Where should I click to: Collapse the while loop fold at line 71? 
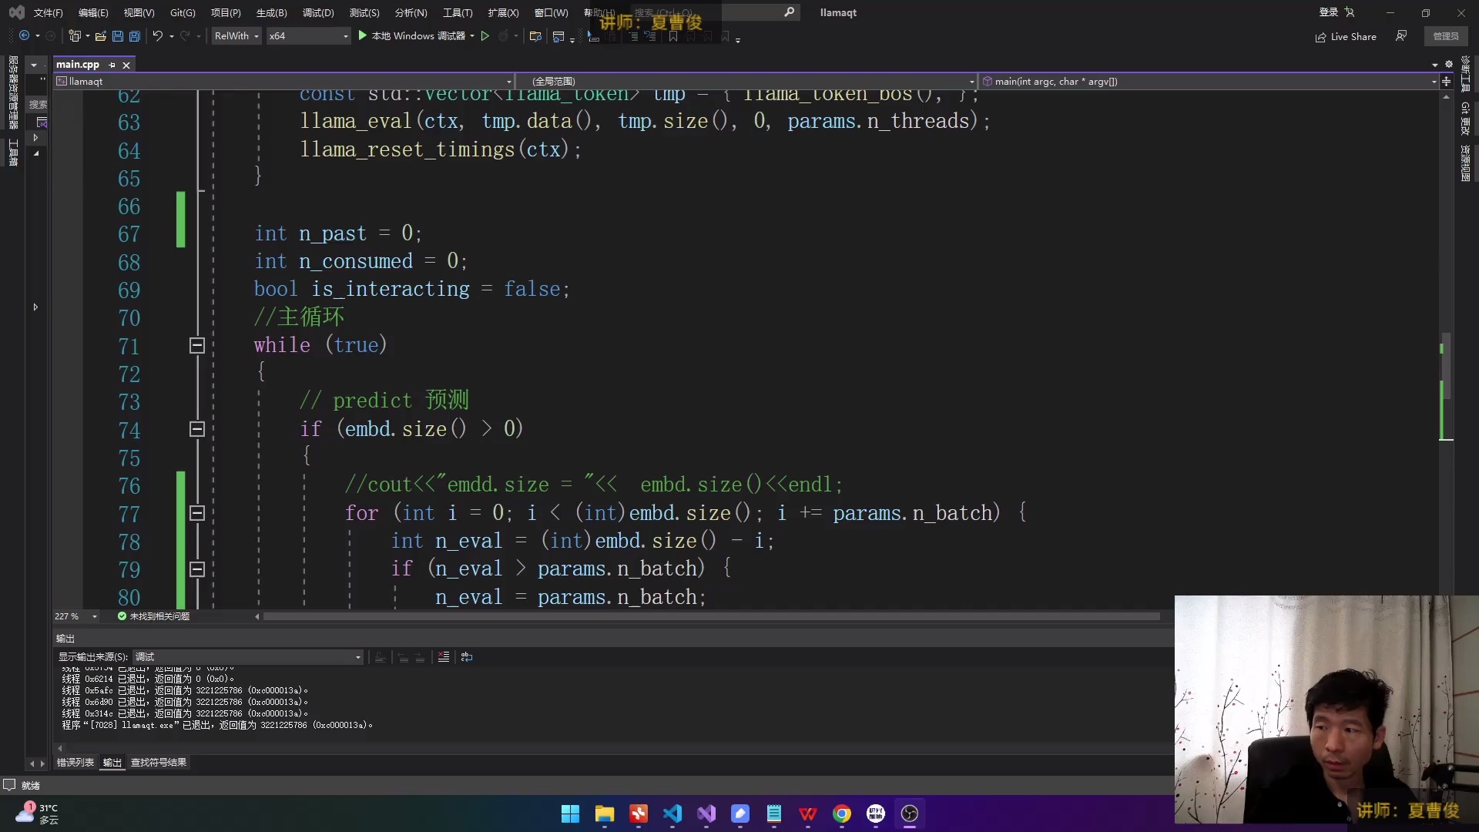197,346
